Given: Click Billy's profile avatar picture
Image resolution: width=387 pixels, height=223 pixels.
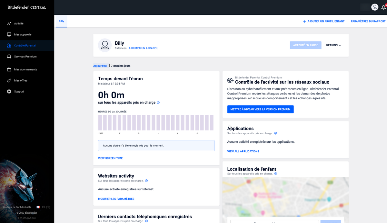Looking at the screenshot, I should 104,45.
